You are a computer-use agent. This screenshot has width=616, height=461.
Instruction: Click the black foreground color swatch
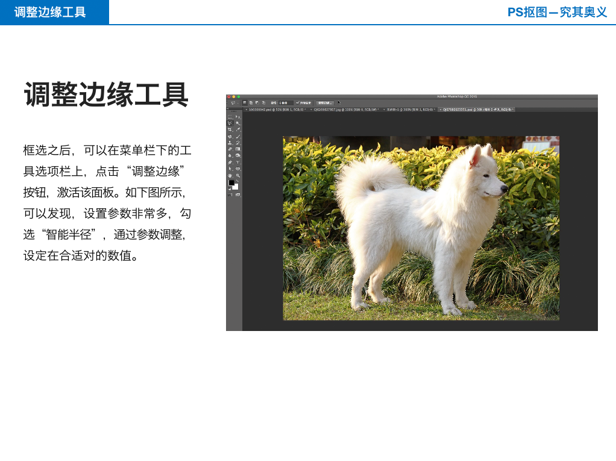click(231, 183)
